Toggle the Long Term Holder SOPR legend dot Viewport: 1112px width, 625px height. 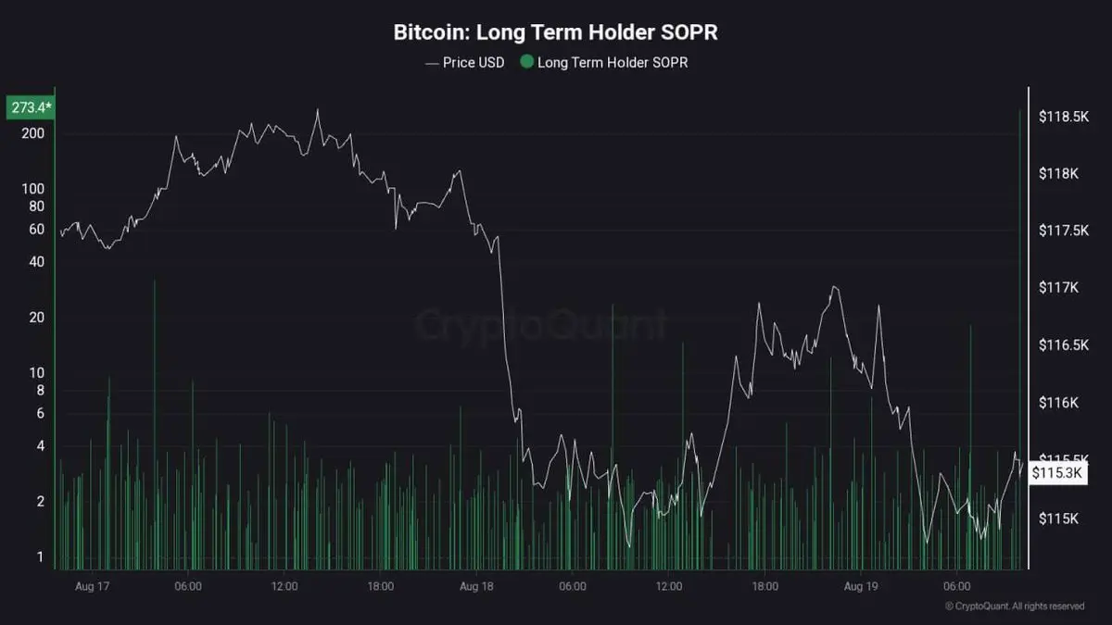tap(526, 63)
